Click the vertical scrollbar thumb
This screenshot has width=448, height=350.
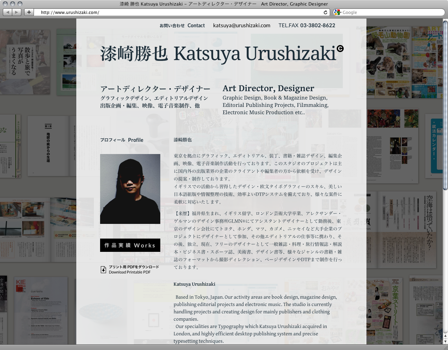(x=445, y=105)
